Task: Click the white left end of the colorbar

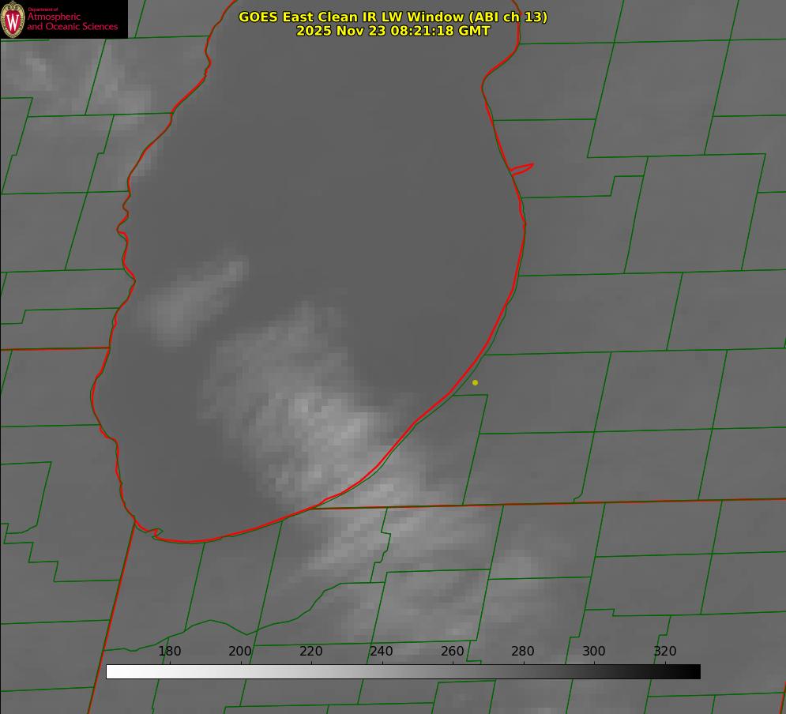Action: (x=112, y=671)
